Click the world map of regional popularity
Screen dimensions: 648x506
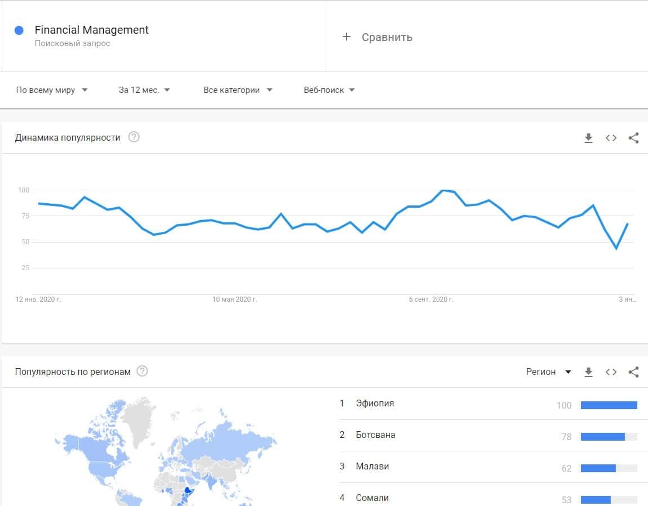coord(163,450)
